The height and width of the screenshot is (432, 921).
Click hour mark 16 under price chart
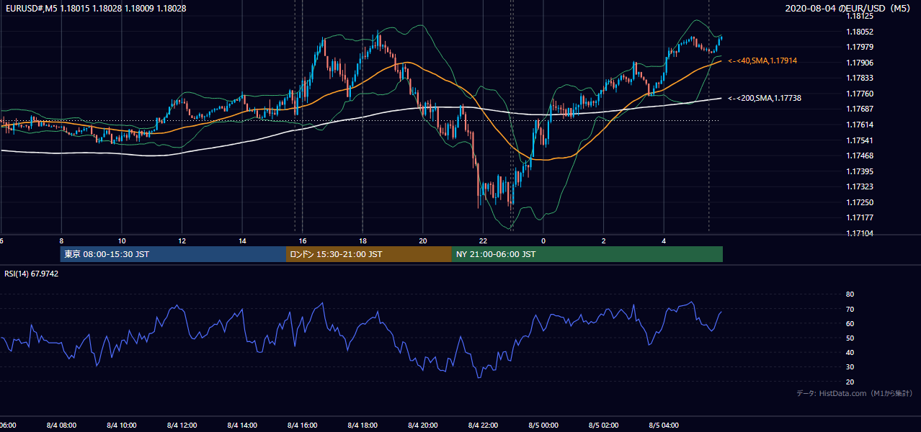(303, 241)
